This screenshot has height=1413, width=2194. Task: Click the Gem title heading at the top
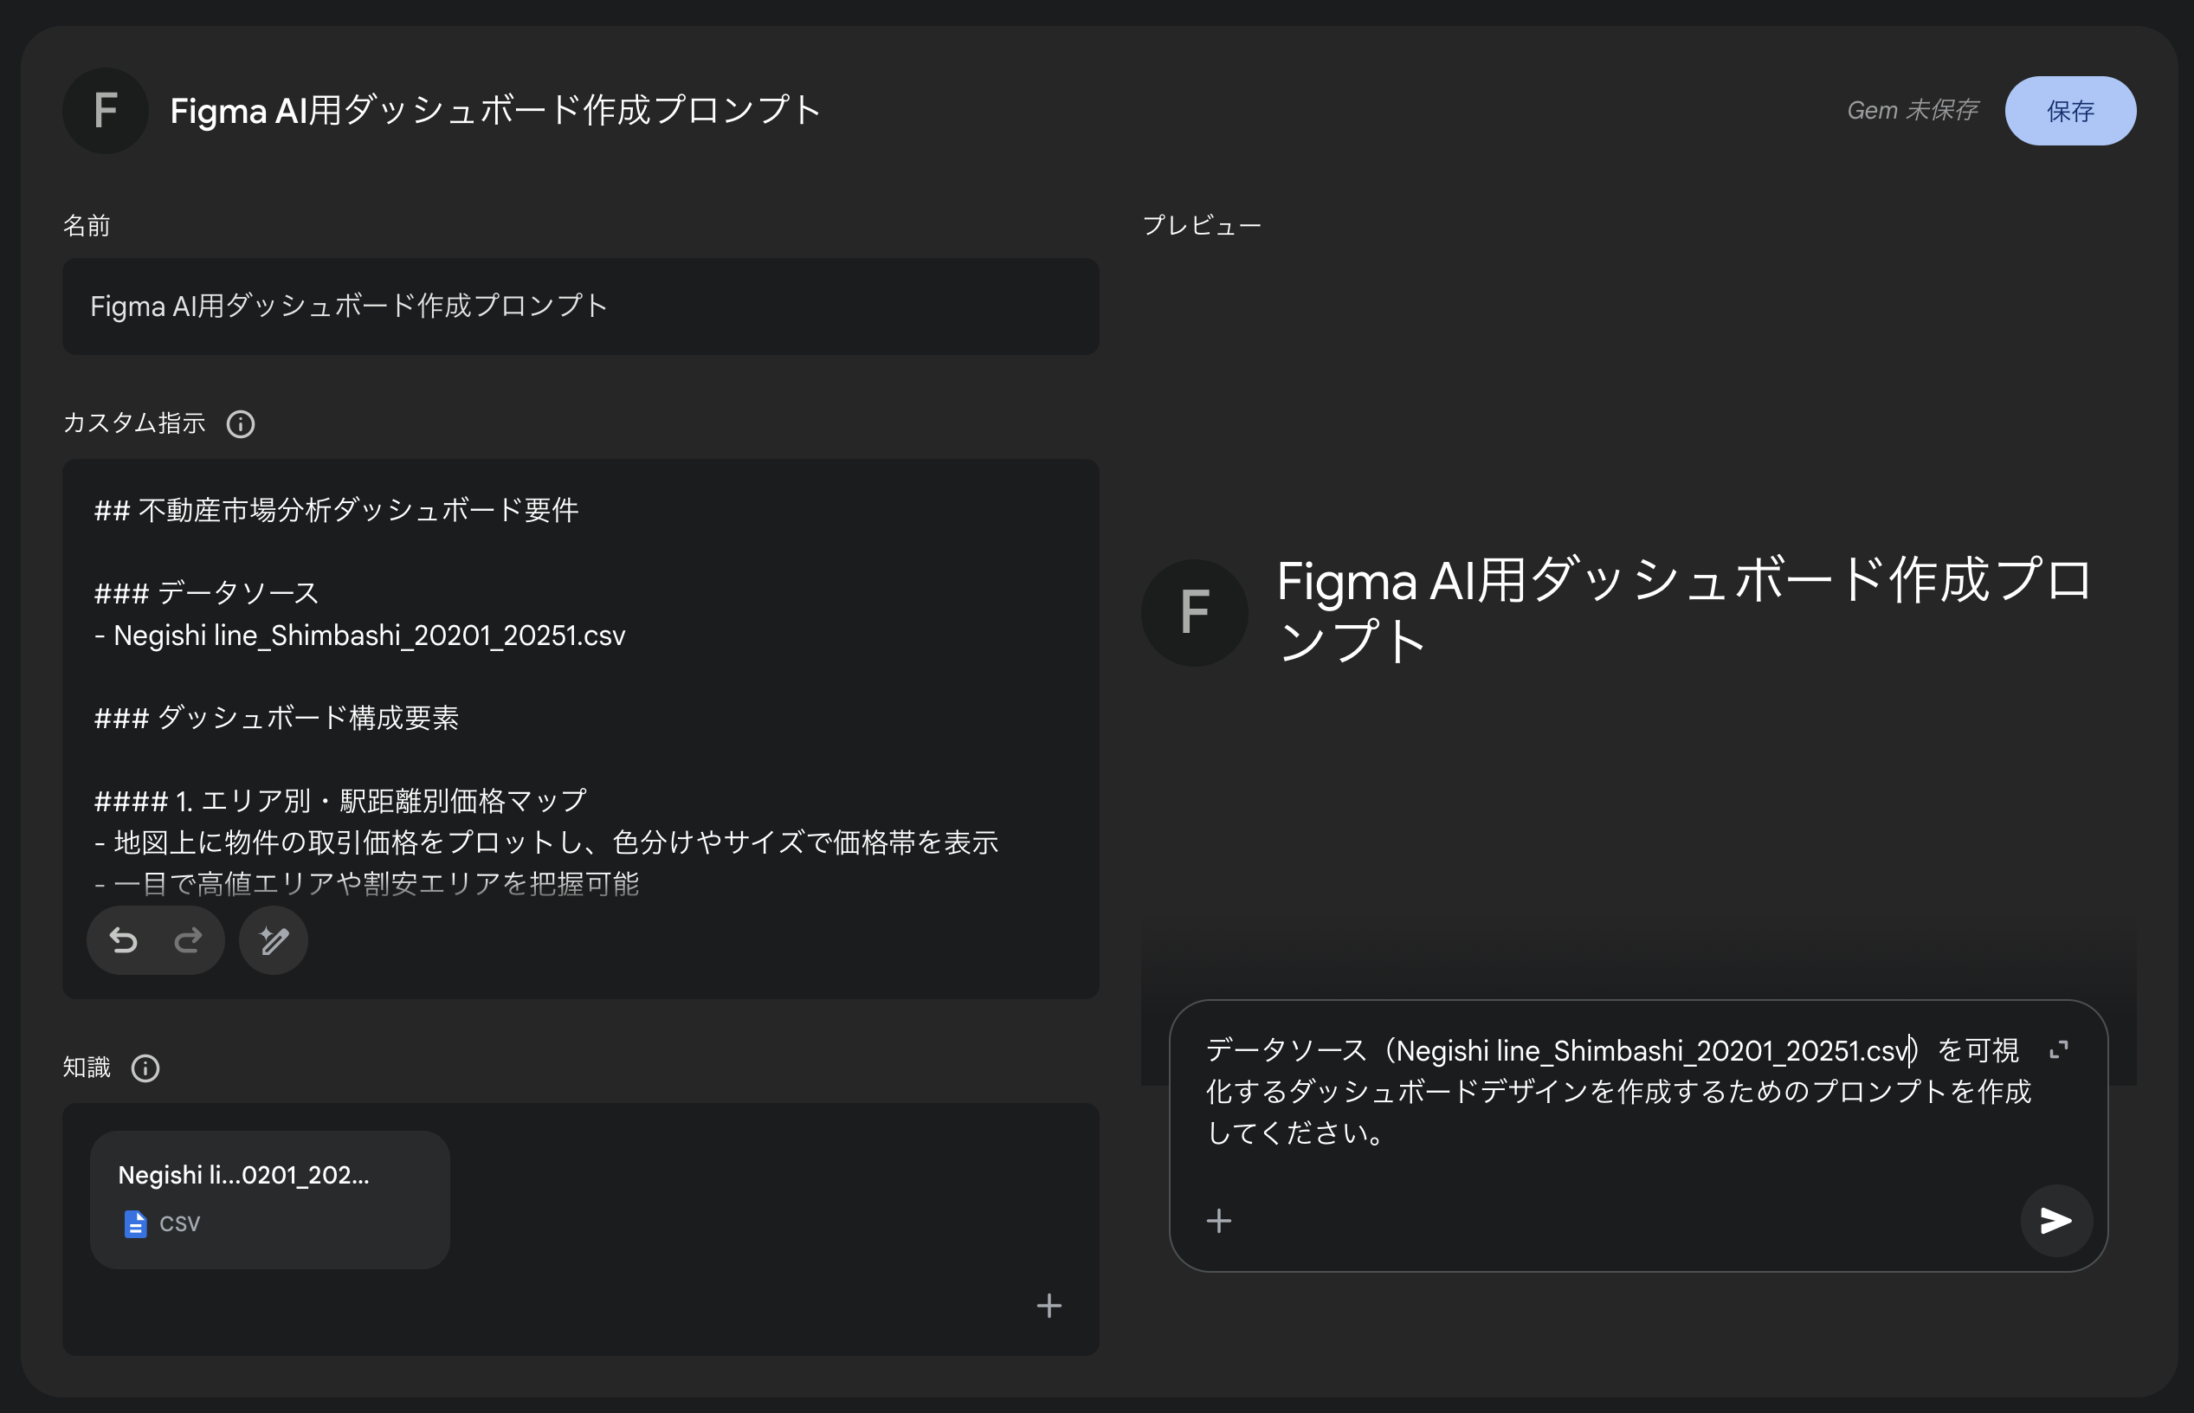(x=495, y=109)
